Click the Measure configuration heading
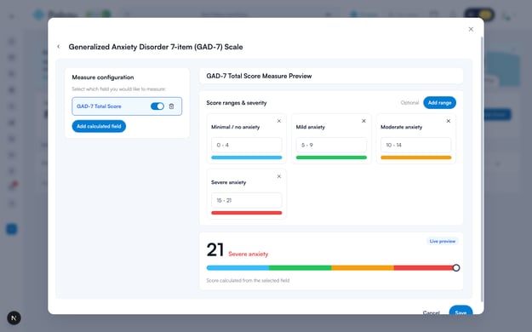The width and height of the screenshot is (532, 332). (x=103, y=77)
